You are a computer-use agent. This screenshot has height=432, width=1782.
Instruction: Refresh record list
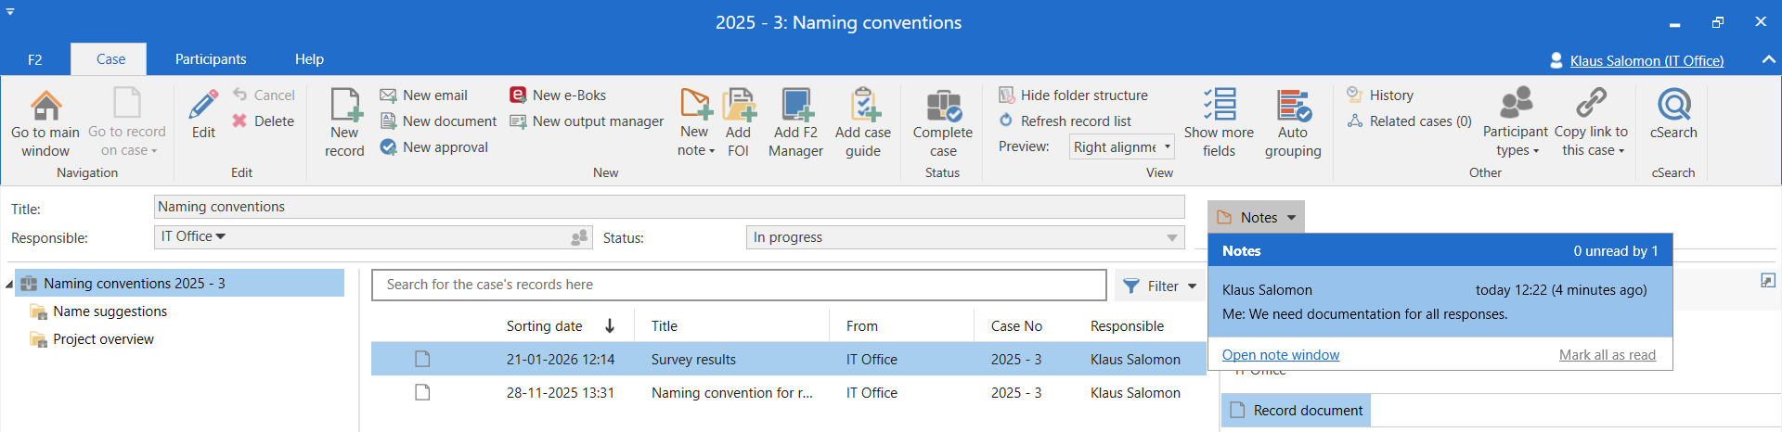[1065, 121]
